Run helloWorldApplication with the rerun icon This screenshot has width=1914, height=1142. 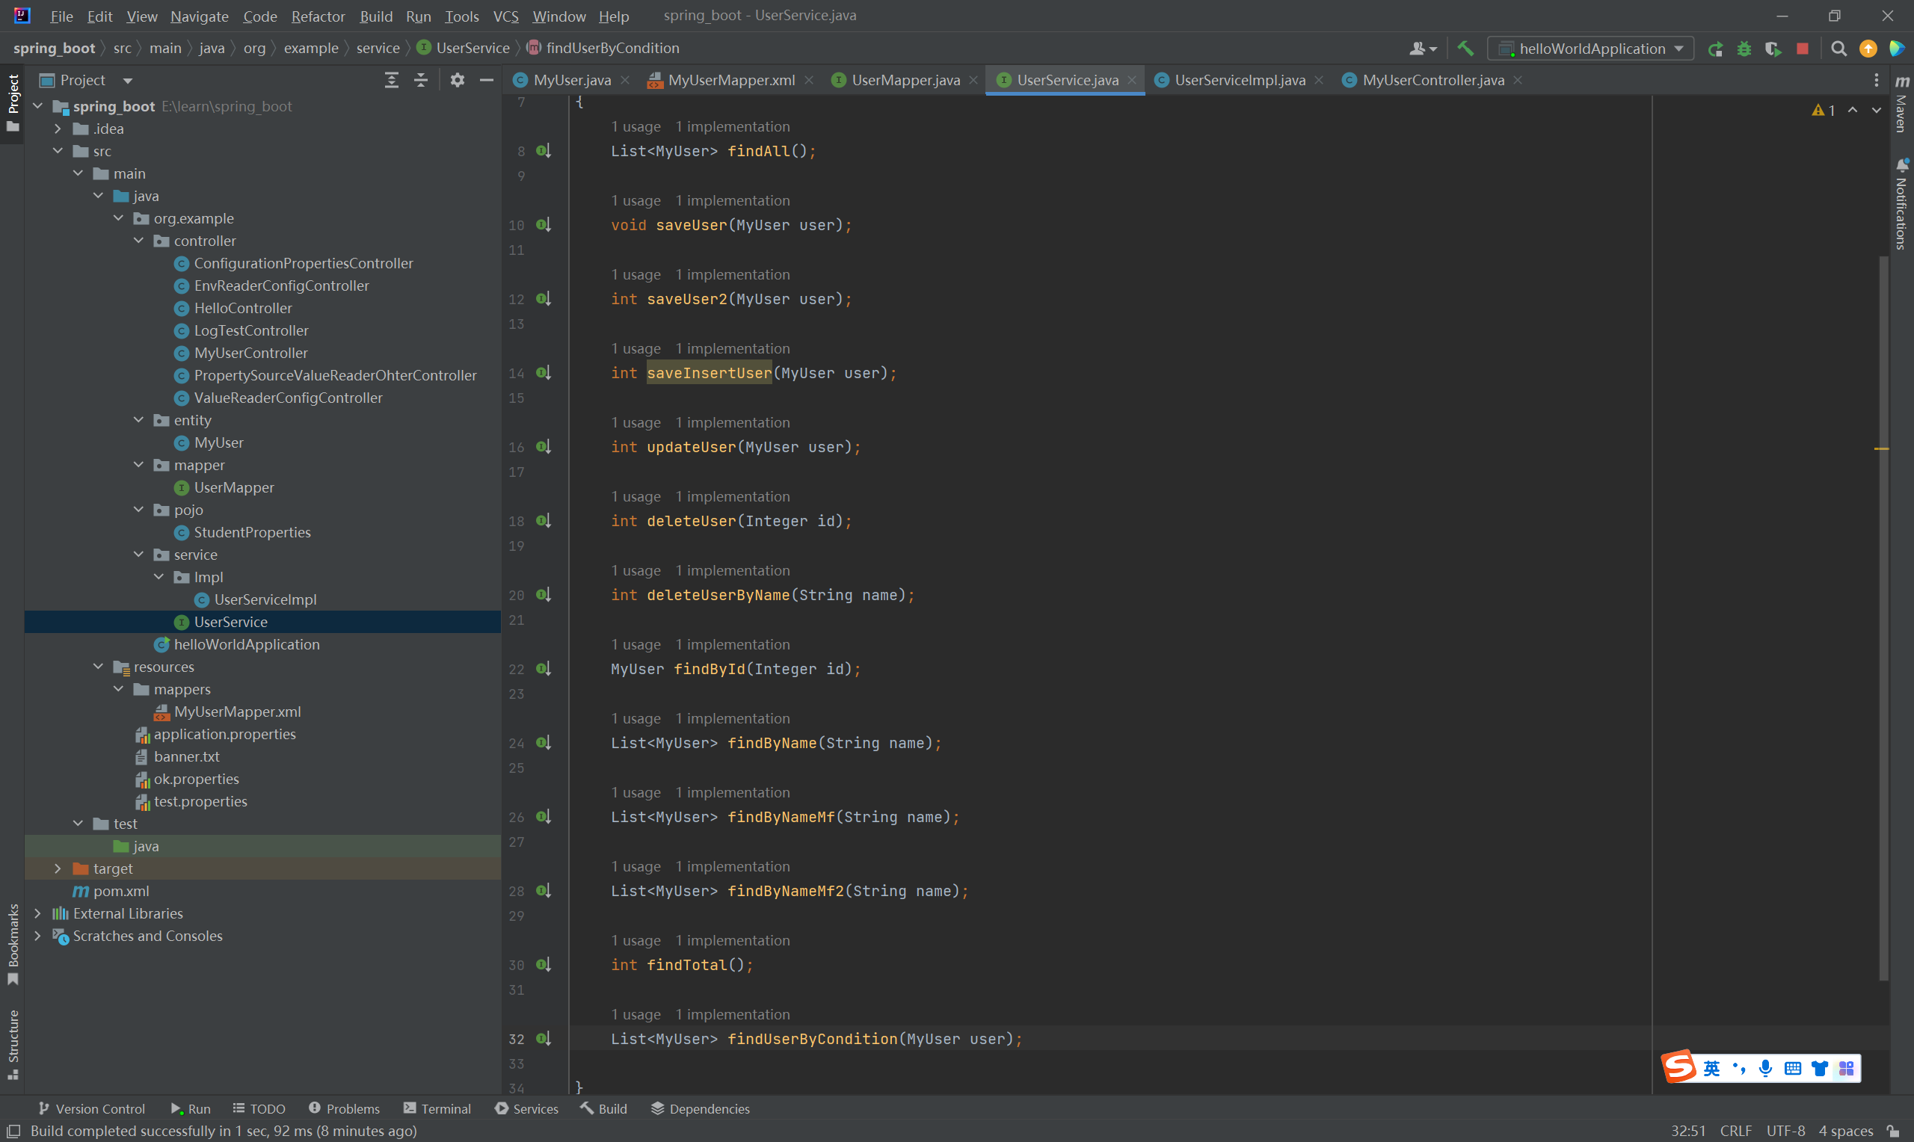click(1715, 49)
